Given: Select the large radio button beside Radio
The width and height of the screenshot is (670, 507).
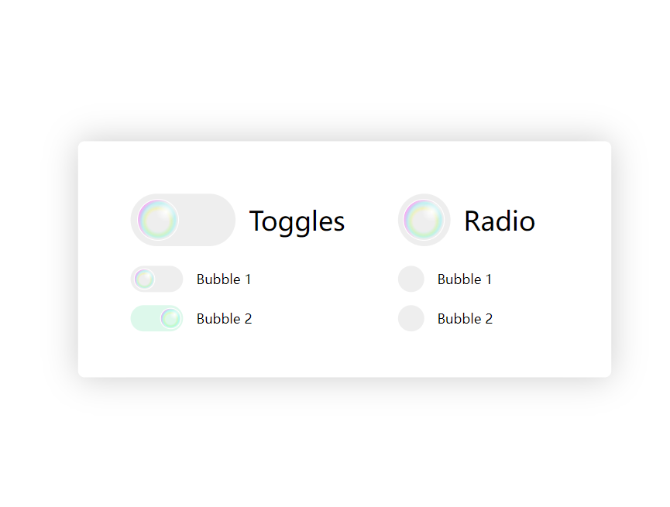Looking at the screenshot, I should click(424, 220).
